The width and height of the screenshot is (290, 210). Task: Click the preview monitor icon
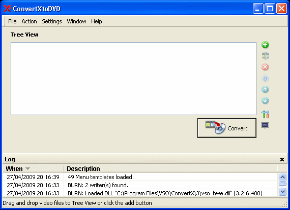[x=265, y=126]
